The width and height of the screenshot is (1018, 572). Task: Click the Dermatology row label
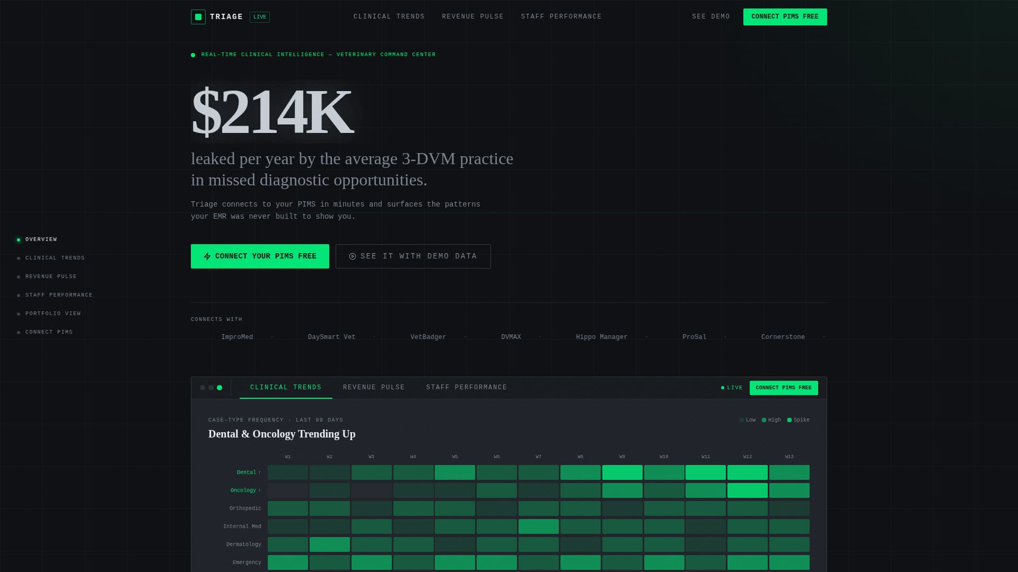[244, 544]
